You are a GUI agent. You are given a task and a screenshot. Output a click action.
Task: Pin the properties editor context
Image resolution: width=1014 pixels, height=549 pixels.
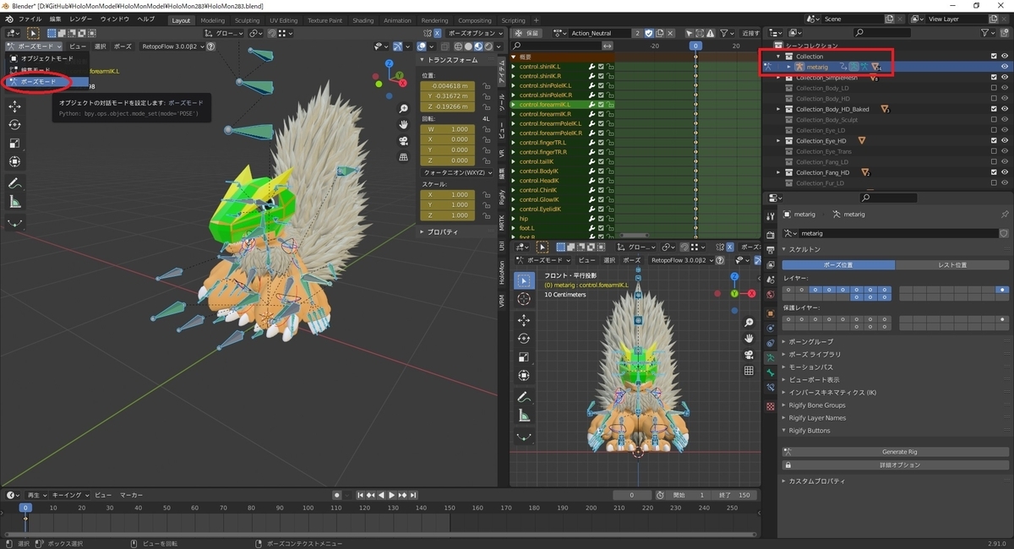(x=1004, y=215)
